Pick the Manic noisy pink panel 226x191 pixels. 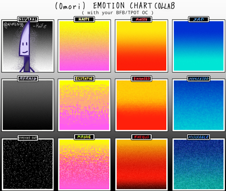click(84, 164)
